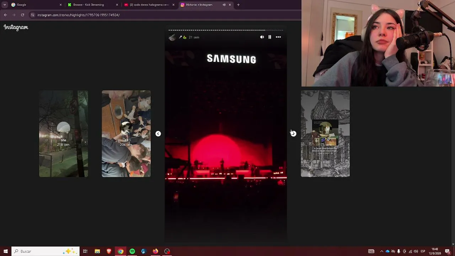Reload the current page
This screenshot has width=455, height=256.
click(x=22, y=15)
